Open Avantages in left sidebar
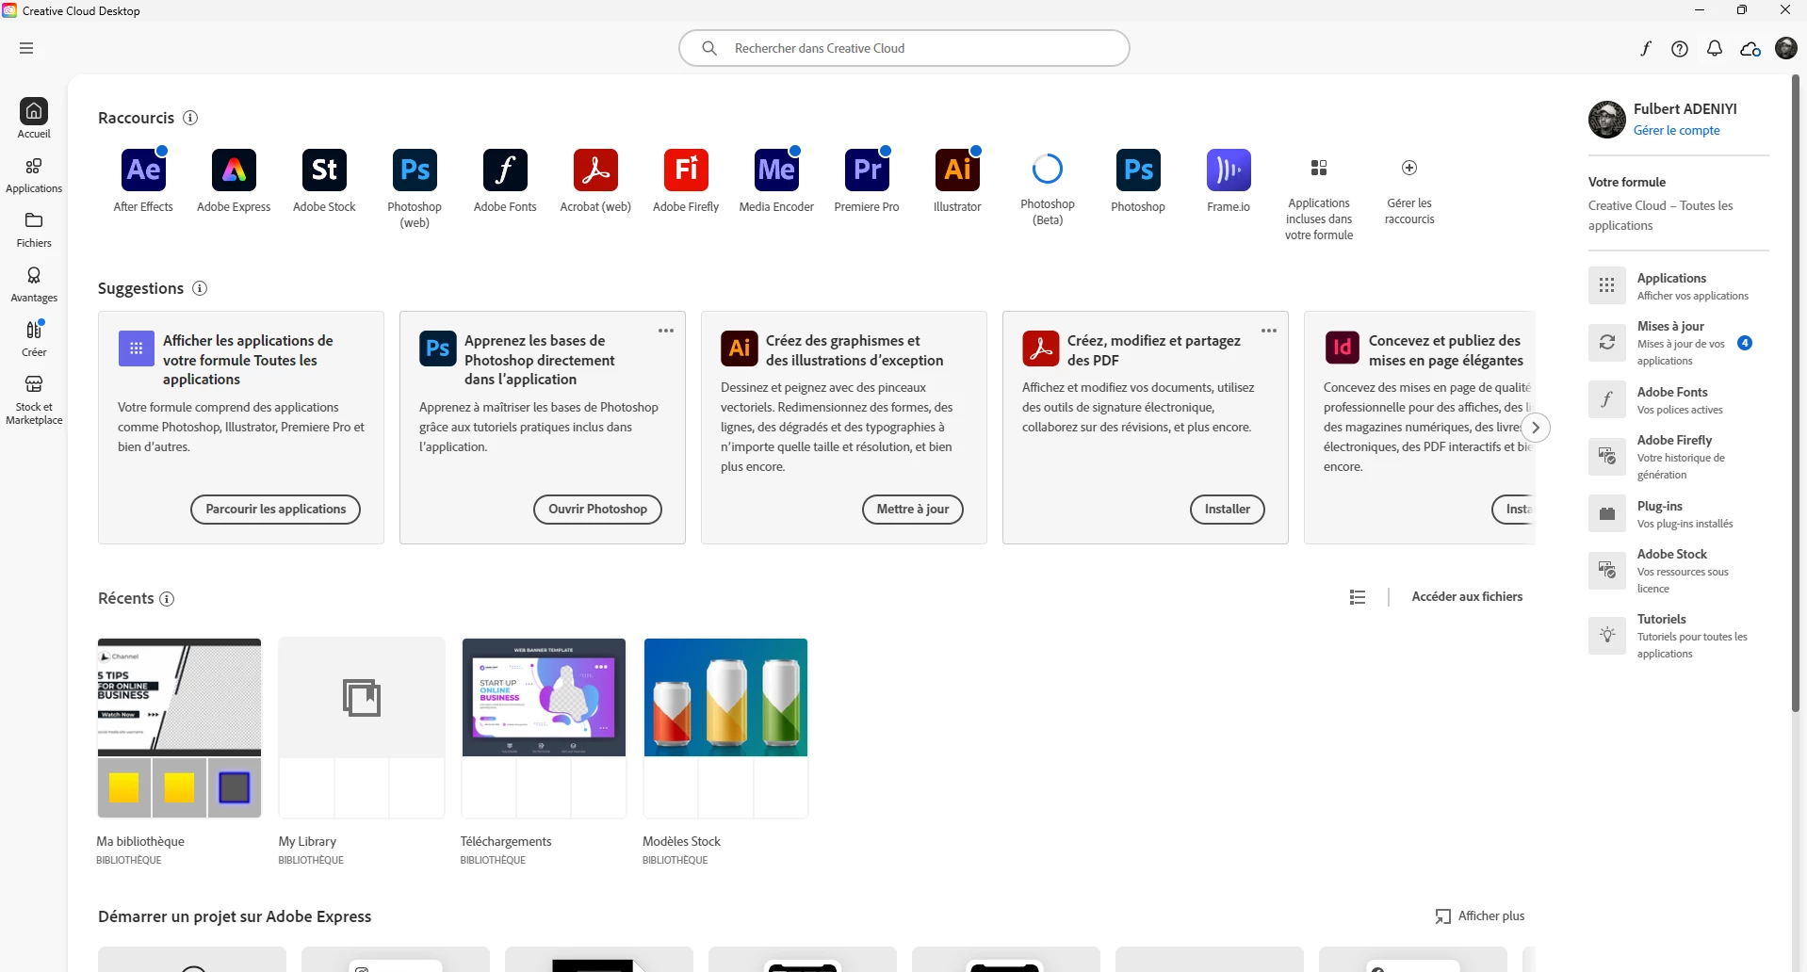This screenshot has width=1807, height=972. pyautogui.click(x=34, y=283)
